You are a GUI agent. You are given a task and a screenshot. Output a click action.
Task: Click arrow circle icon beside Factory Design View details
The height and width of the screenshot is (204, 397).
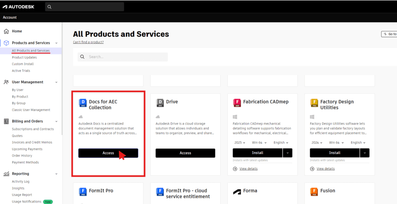click(x=312, y=169)
